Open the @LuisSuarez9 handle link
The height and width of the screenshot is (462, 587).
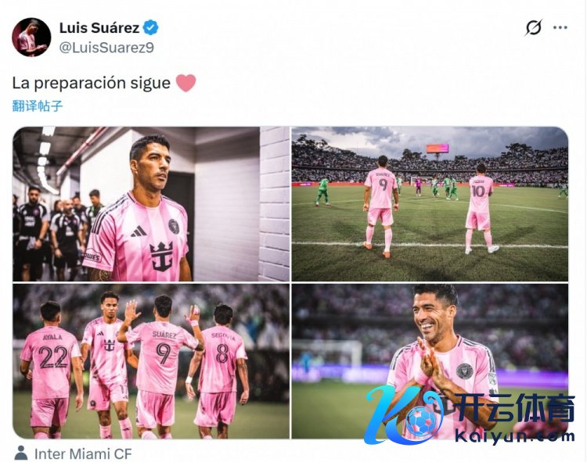(x=106, y=48)
